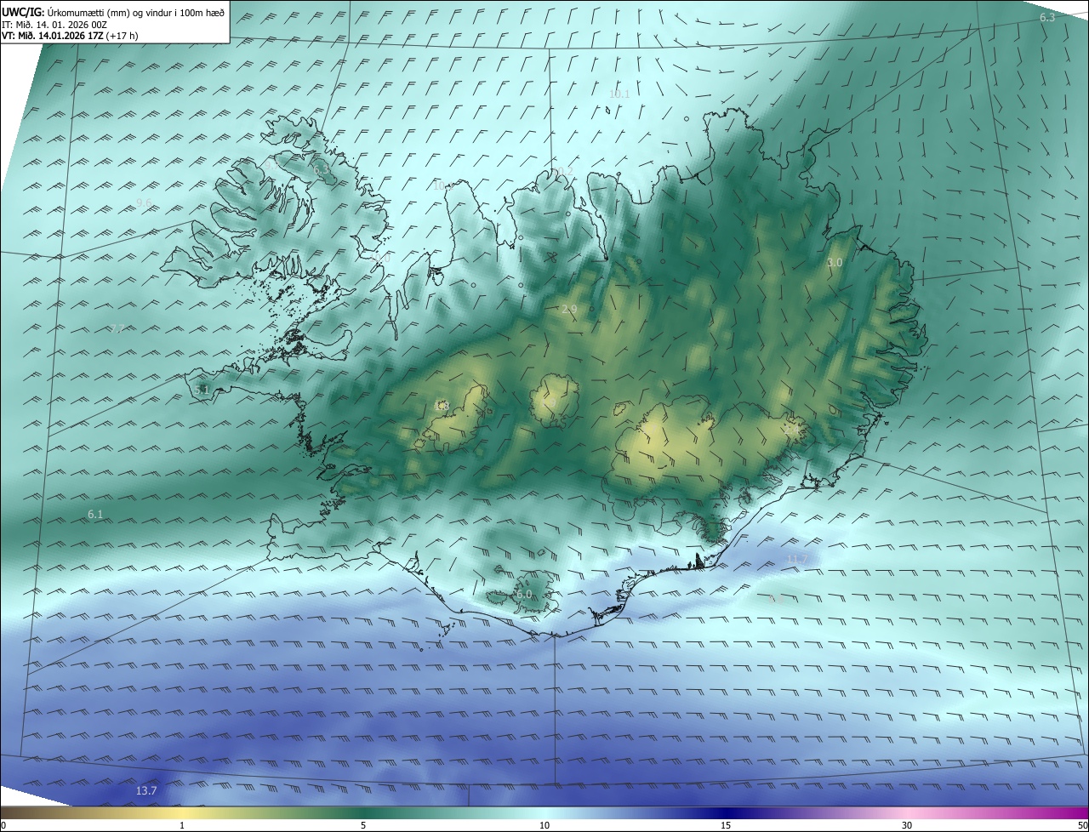Screen dimensions: 1089x832
Task: Click the 15 tick on the color scale
Action: pyautogui.click(x=726, y=826)
